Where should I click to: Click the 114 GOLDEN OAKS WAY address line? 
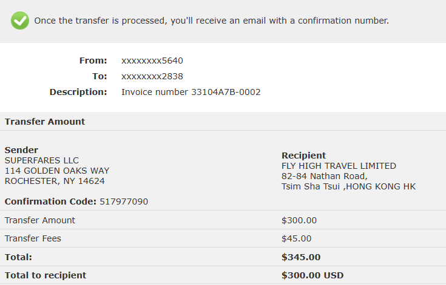point(57,171)
